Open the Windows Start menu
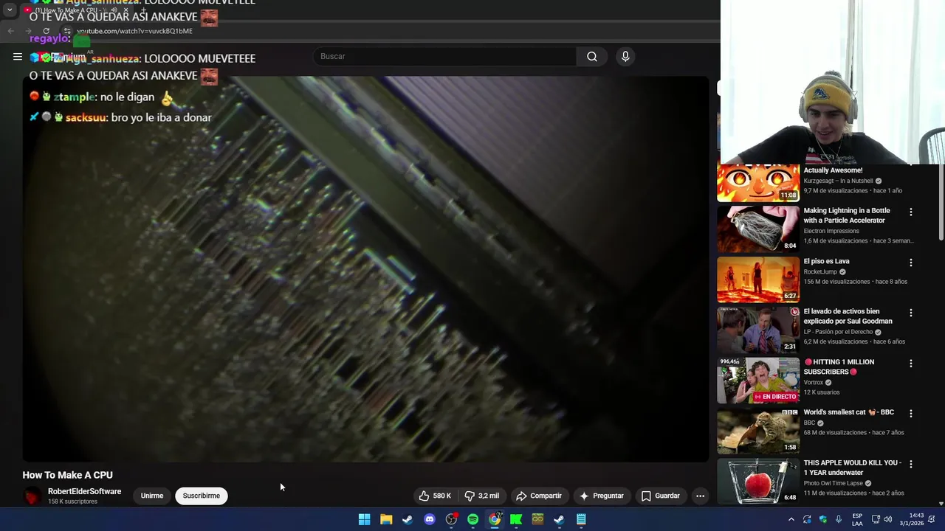945x531 pixels. click(x=364, y=519)
